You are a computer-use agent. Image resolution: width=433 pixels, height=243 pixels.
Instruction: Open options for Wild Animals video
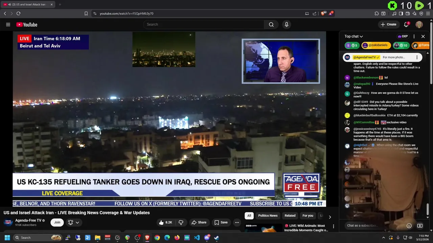333,226
